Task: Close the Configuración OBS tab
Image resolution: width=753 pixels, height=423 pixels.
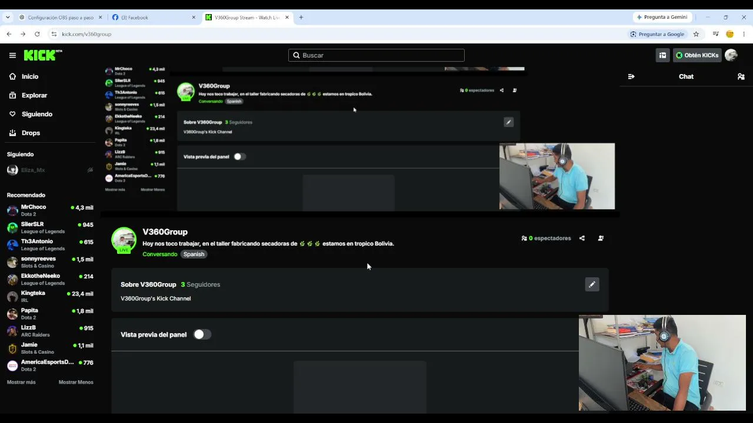Action: pyautogui.click(x=100, y=18)
